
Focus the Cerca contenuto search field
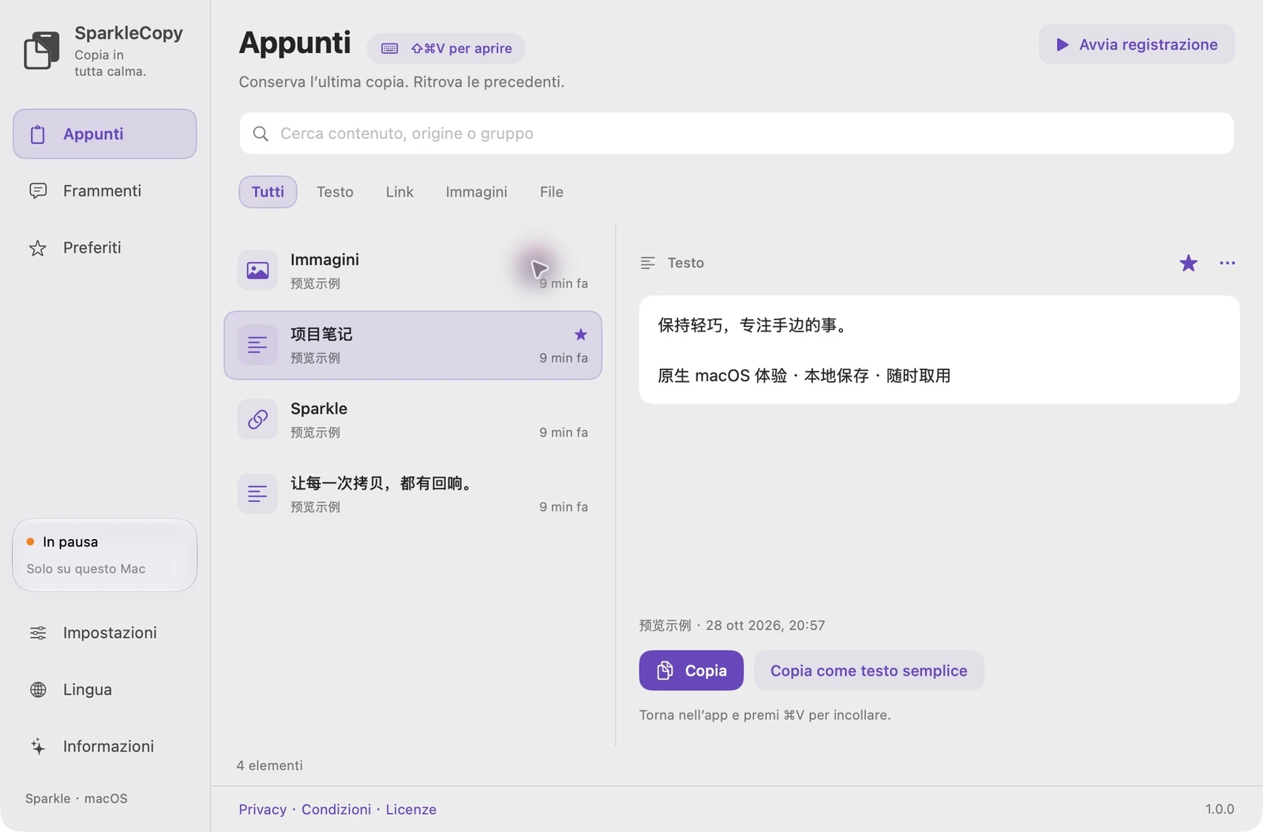[x=736, y=133]
